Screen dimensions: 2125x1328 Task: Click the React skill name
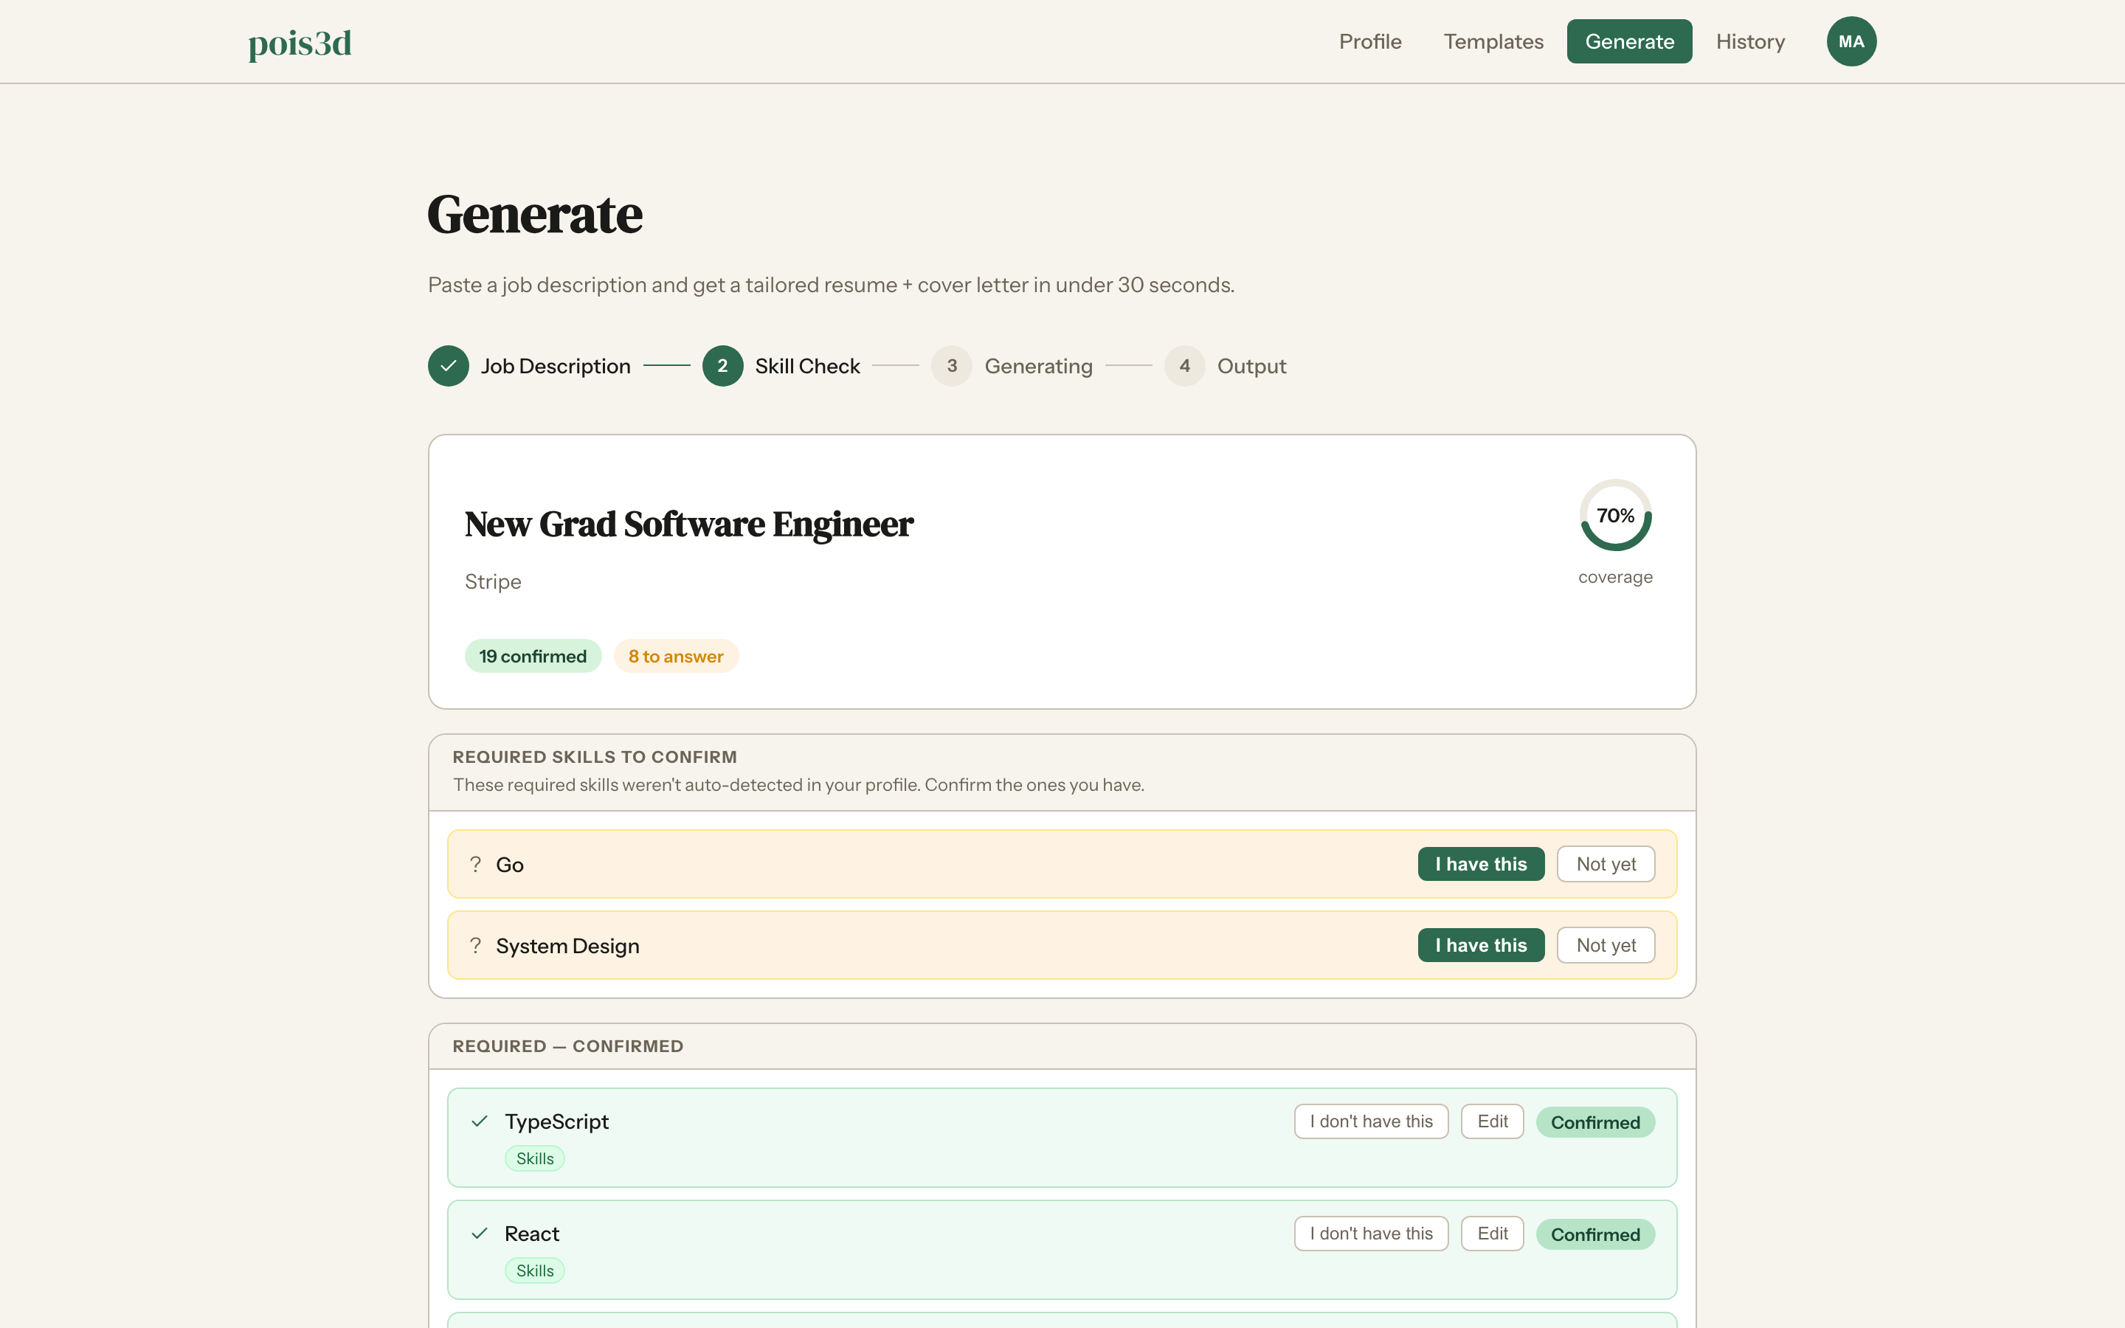(531, 1234)
